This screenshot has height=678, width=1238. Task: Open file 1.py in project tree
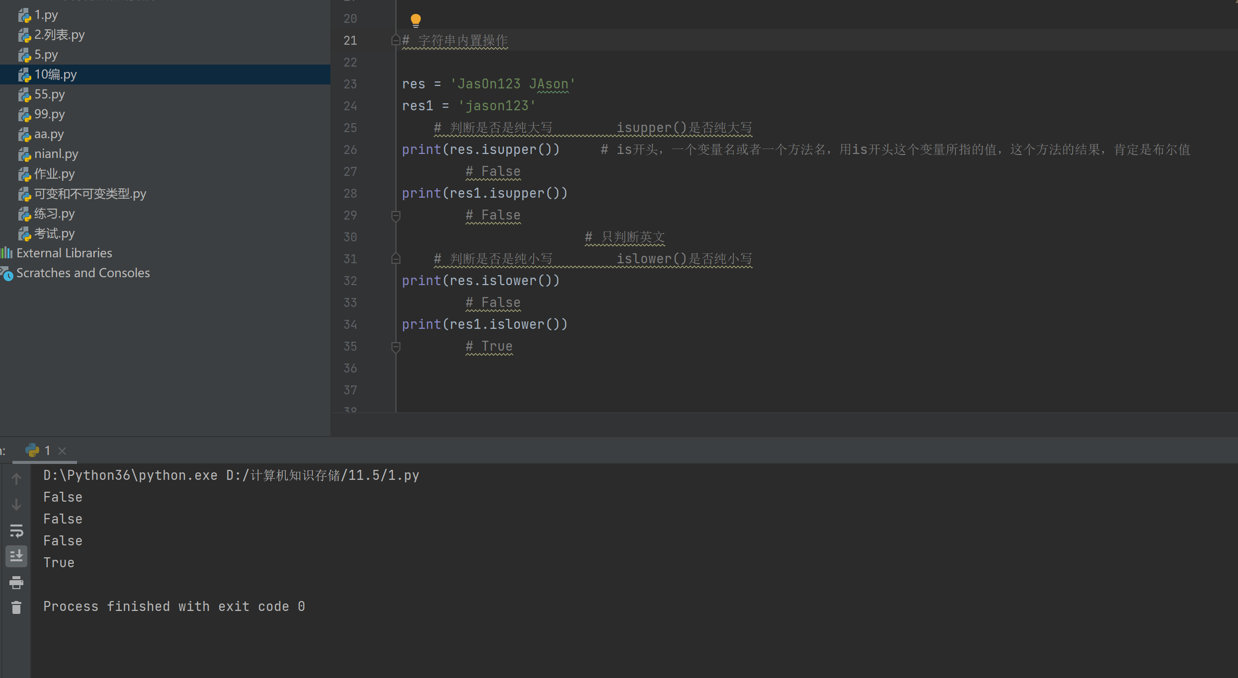coord(46,15)
